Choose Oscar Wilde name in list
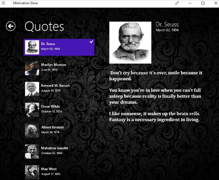219x180 pixels. pos(50,106)
